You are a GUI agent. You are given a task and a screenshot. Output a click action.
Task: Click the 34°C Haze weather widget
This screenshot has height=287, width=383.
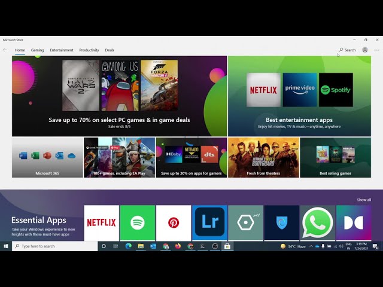click(293, 246)
